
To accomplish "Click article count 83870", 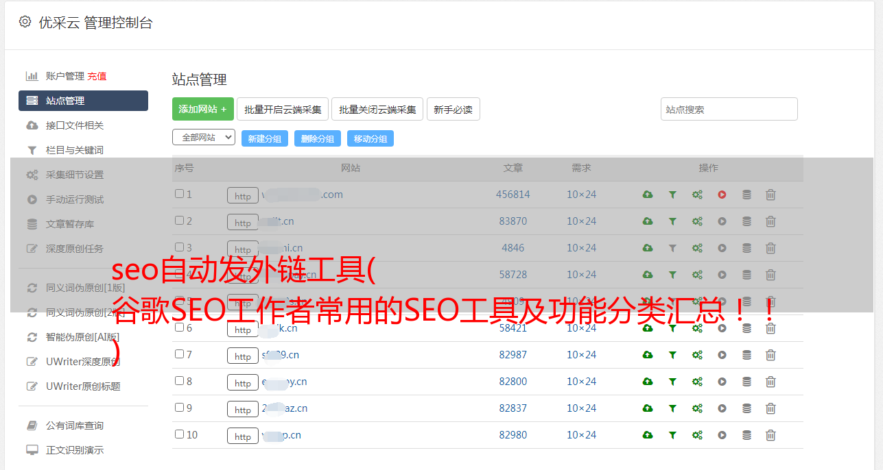I will click(x=513, y=221).
